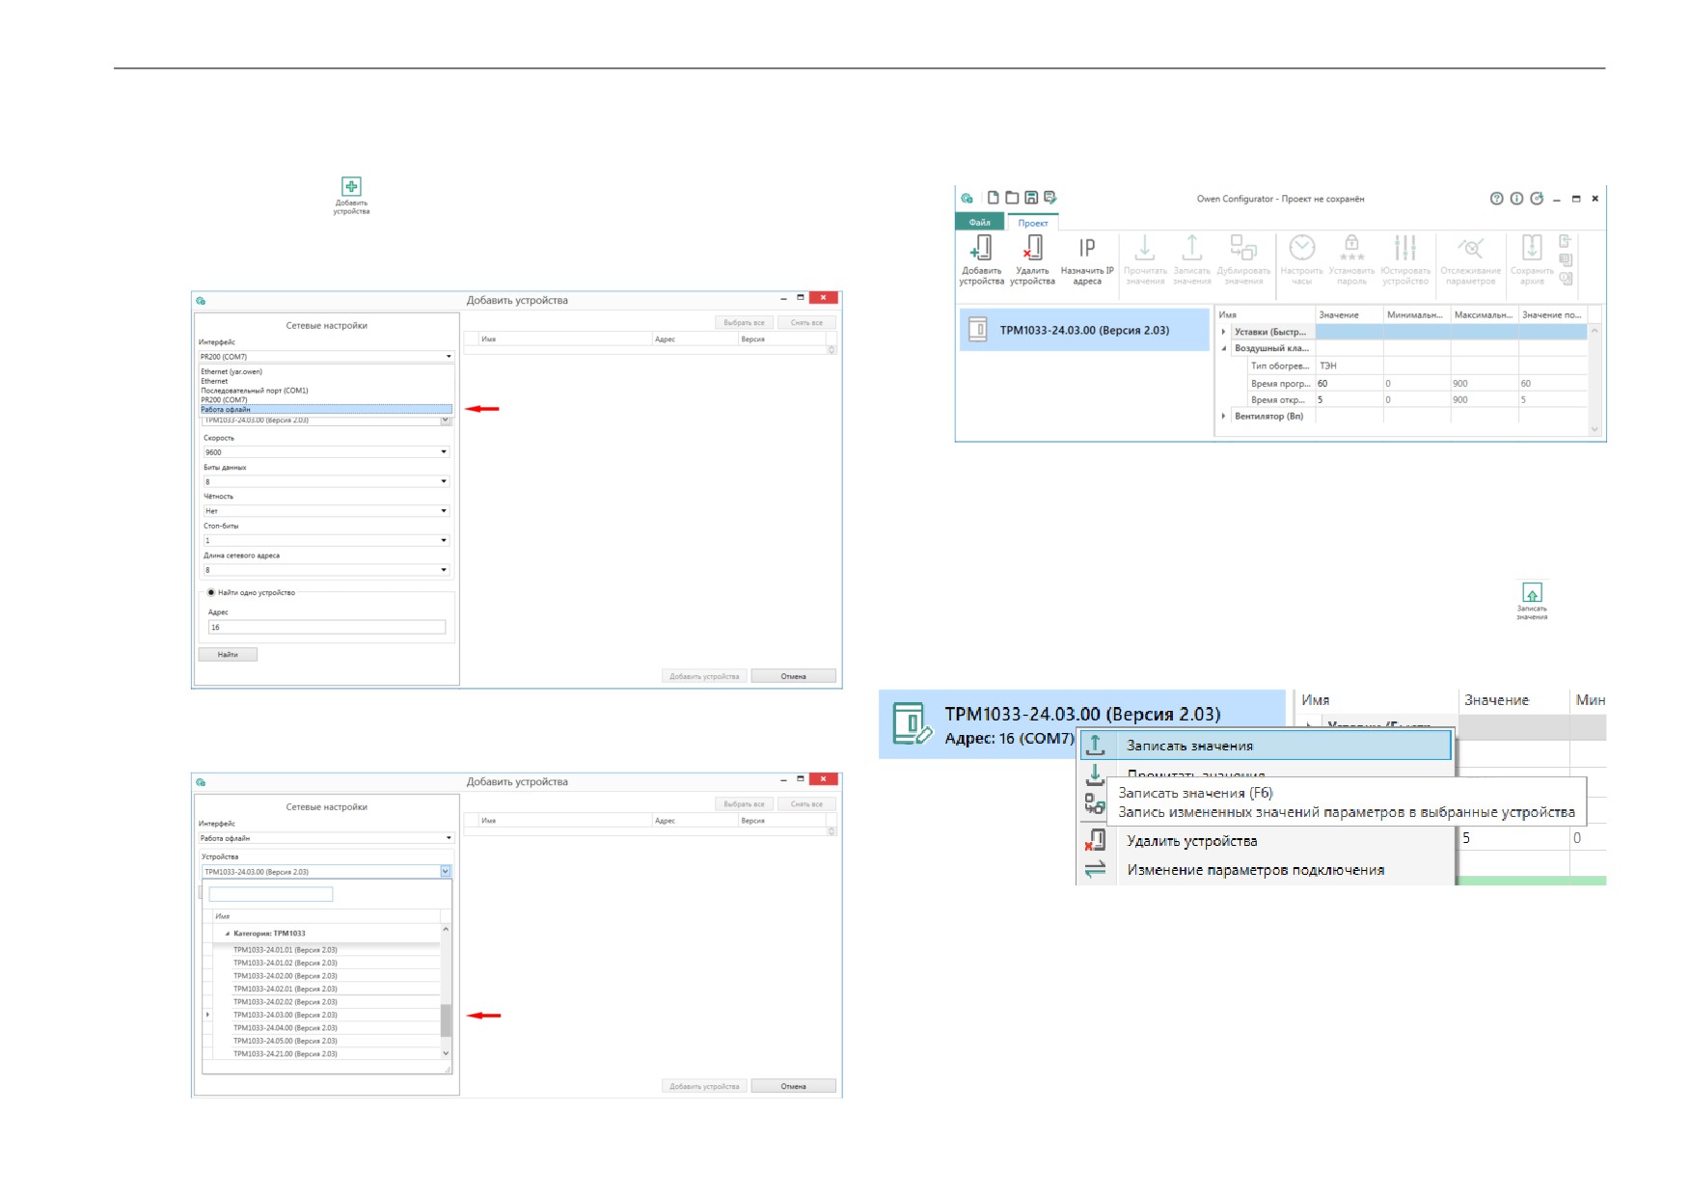Switch to the Проект tab
1690x1195 pixels.
click(x=1033, y=223)
